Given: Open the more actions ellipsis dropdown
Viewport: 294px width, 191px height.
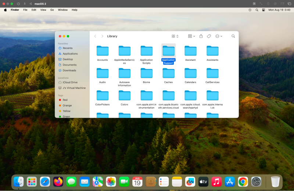Looking at the screenshot, I should click(x=219, y=36).
